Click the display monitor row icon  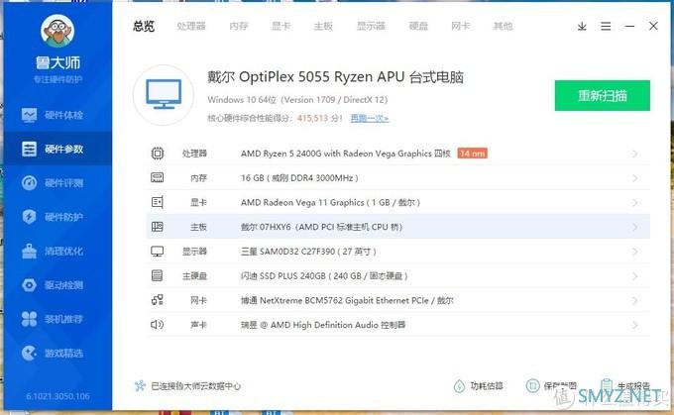coord(158,252)
